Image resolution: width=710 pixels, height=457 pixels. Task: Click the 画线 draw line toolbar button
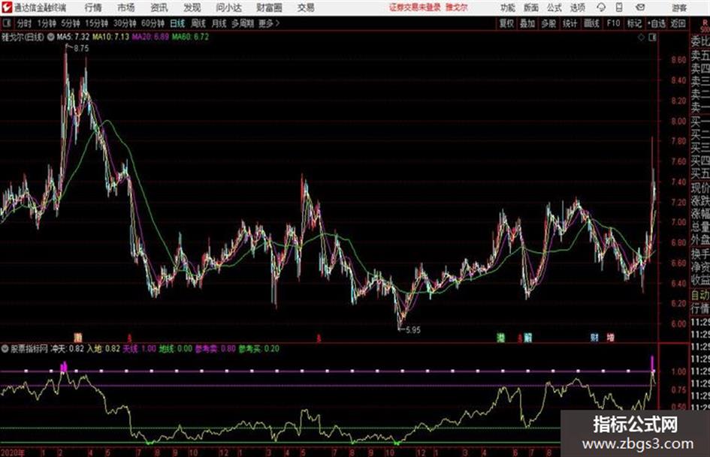coord(591,23)
